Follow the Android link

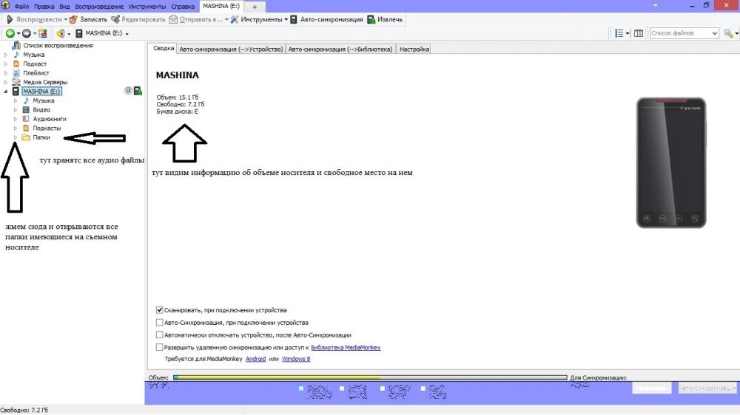tap(255, 359)
